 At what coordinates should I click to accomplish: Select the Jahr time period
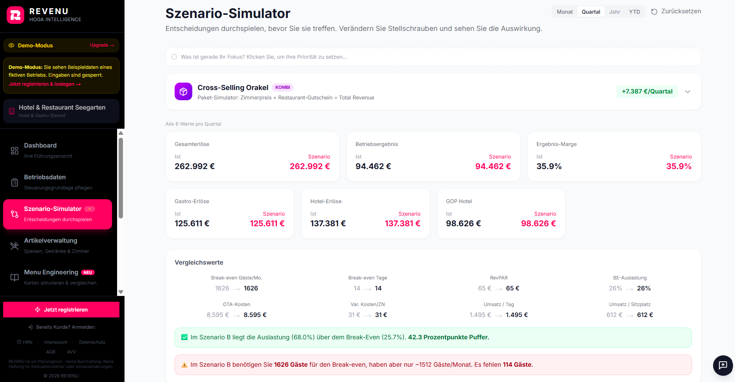[614, 11]
